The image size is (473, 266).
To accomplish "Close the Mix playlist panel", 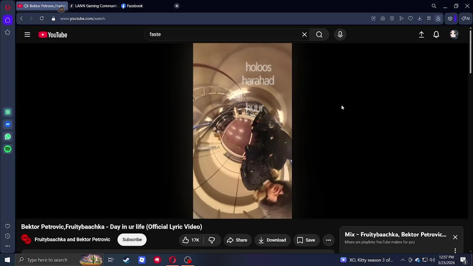I will (455, 237).
